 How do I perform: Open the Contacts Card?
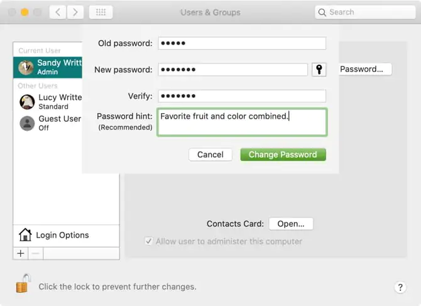coord(290,224)
